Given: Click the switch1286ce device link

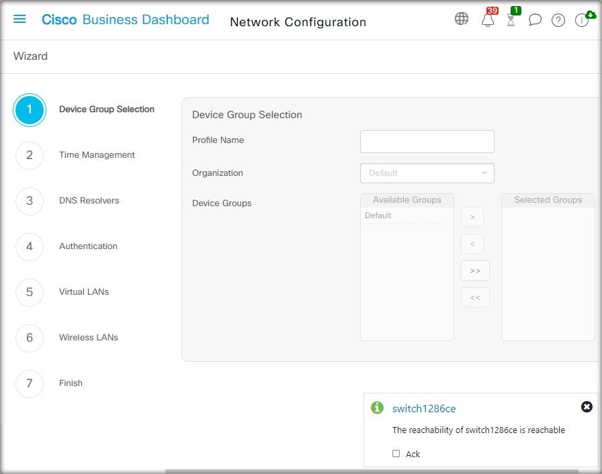Looking at the screenshot, I should pos(424,408).
